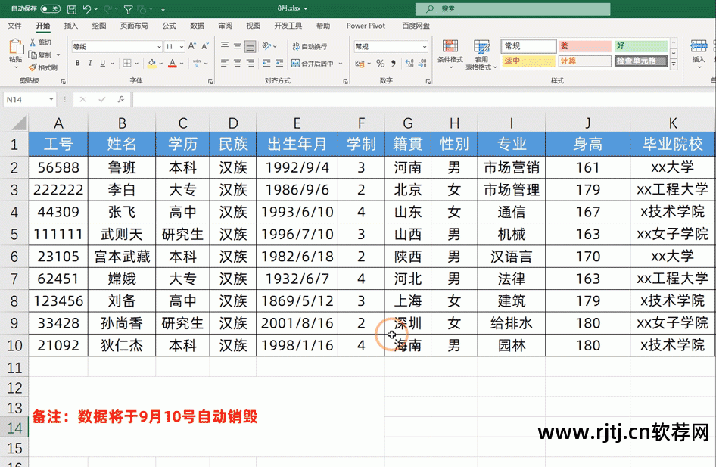Select the red font color swatch
Screen dimensions: 716x467
click(x=172, y=65)
